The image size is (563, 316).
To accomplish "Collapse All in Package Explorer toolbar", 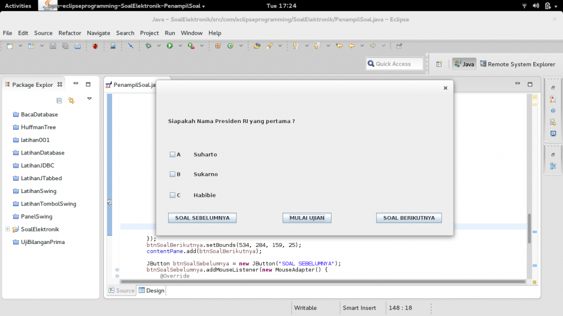I will [59, 101].
